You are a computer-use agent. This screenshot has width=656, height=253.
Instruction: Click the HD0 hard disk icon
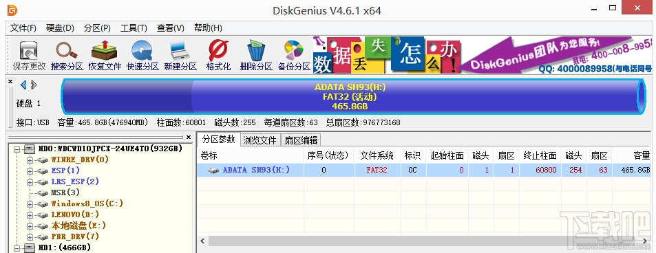click(x=30, y=148)
